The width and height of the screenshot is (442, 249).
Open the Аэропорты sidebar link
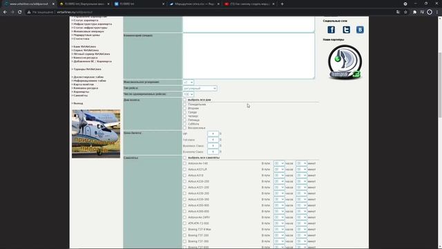81,92
